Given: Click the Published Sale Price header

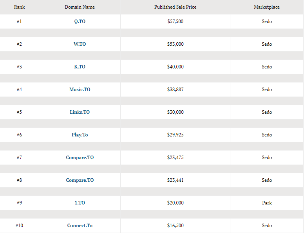Looking at the screenshot, I should tap(175, 7).
